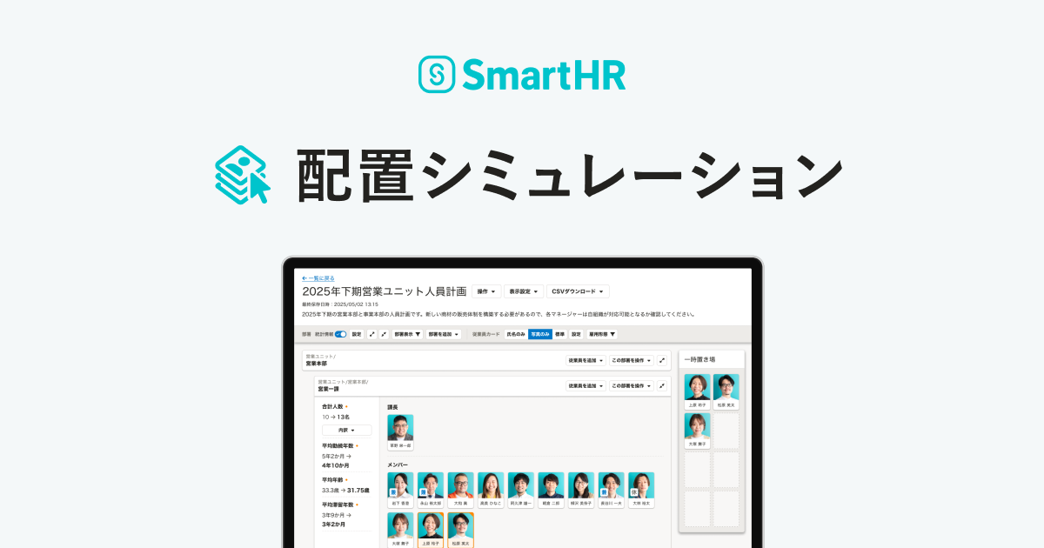
Task: Click the 平均勤続年数 statistic label
Action: click(x=338, y=445)
